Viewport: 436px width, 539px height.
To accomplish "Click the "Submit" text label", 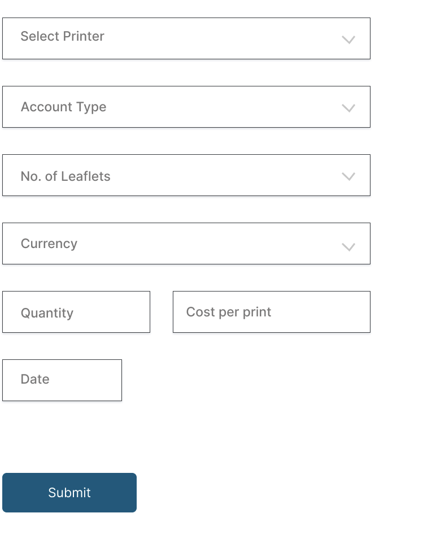I will pyautogui.click(x=69, y=493).
